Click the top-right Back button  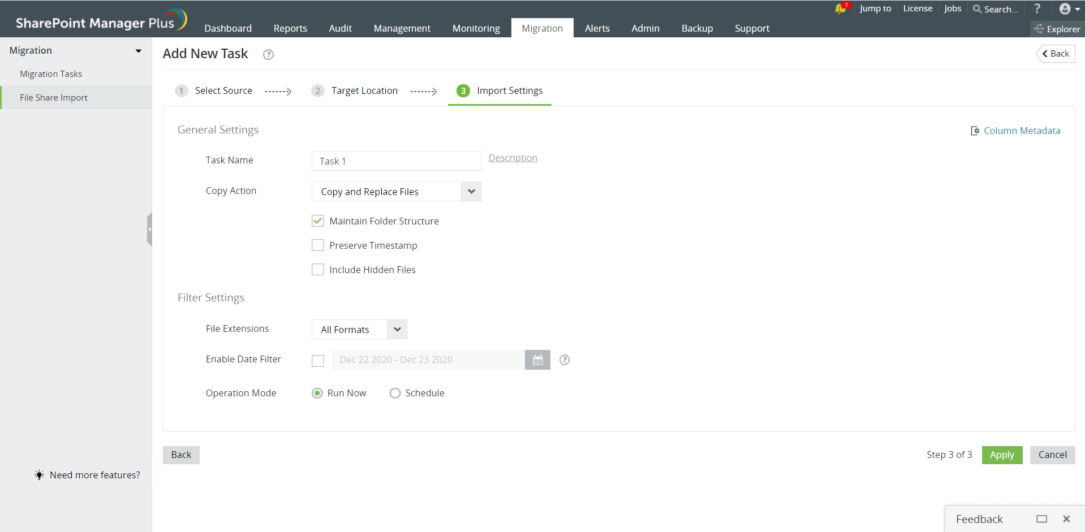(x=1056, y=54)
